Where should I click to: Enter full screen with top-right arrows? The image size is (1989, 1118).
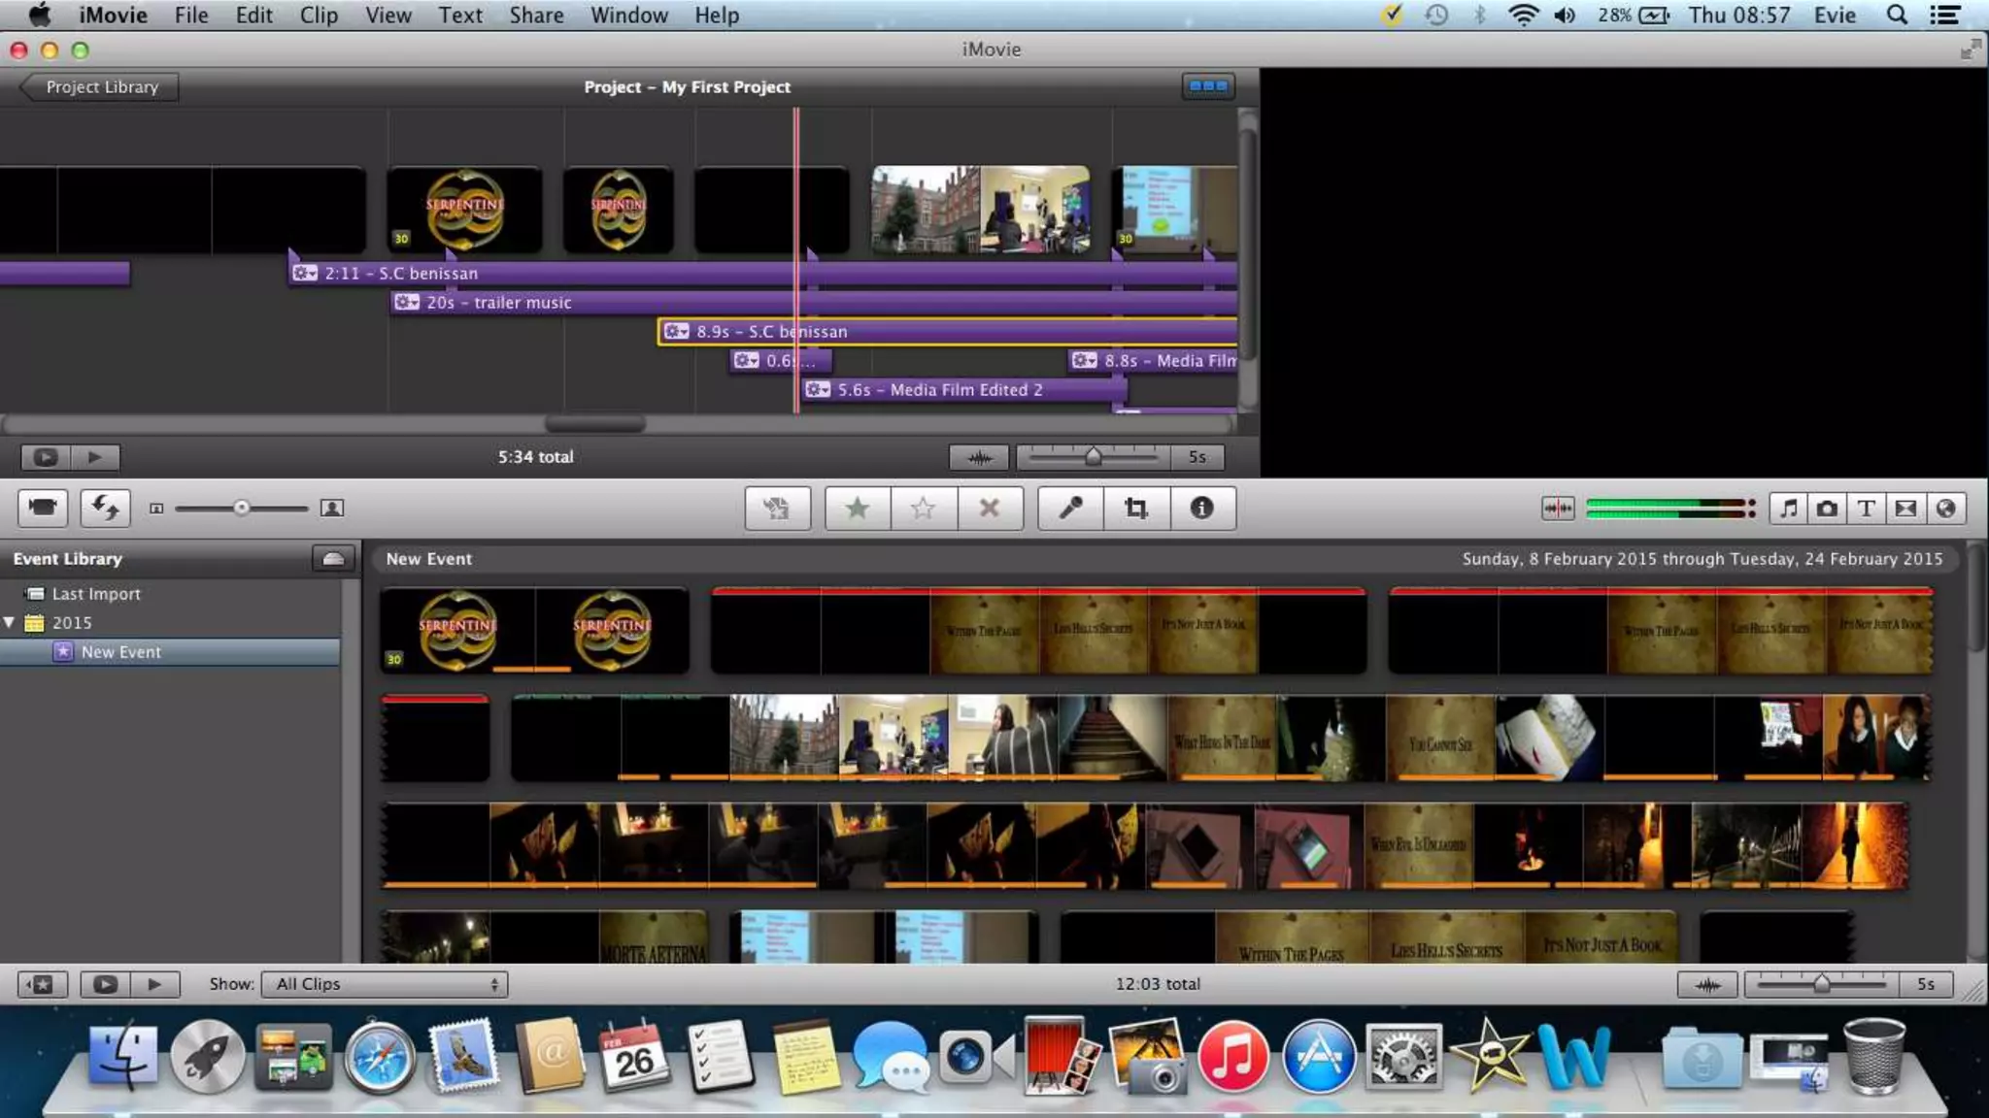pyautogui.click(x=1970, y=49)
